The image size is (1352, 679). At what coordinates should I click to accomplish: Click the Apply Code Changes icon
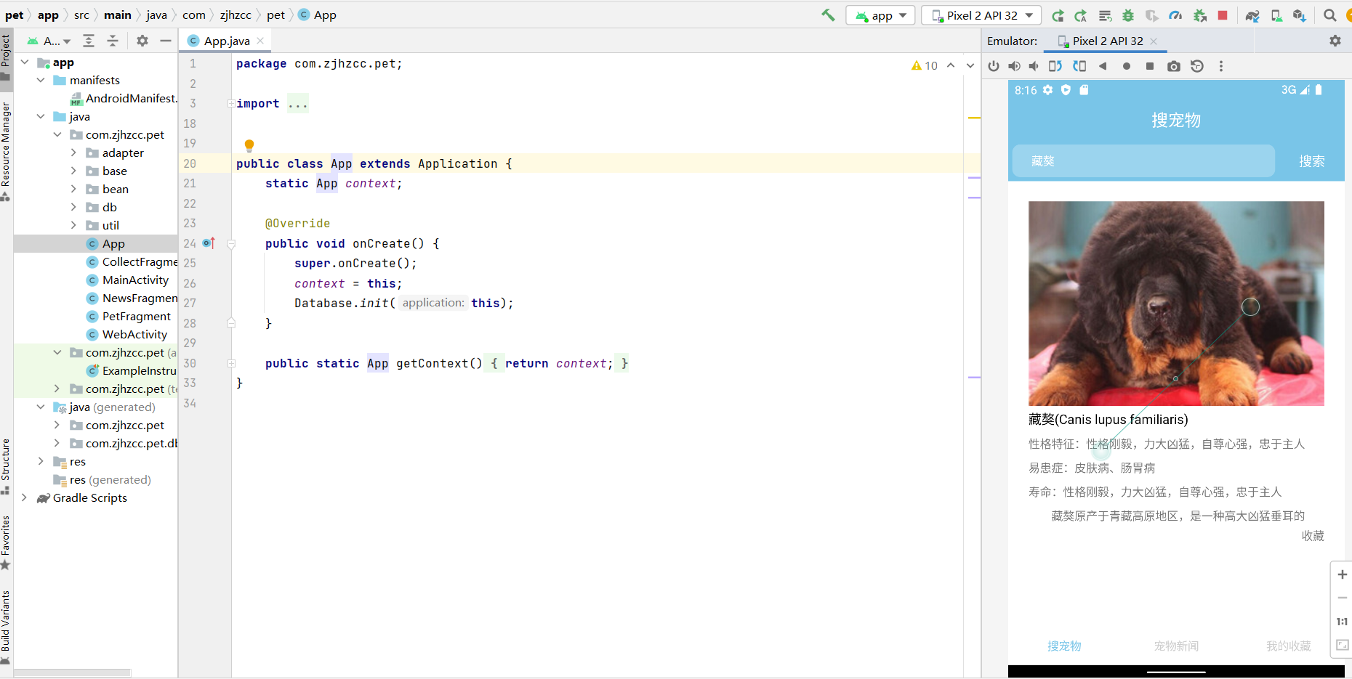point(1105,15)
